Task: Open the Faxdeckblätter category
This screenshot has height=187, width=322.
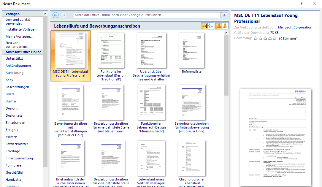Action: tap(17, 144)
